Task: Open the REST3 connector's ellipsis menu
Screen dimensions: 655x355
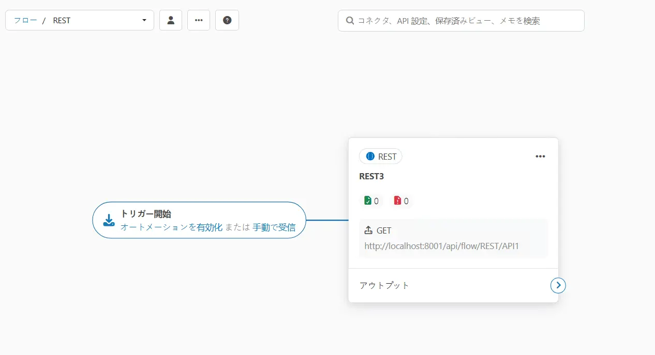Action: [x=540, y=157]
